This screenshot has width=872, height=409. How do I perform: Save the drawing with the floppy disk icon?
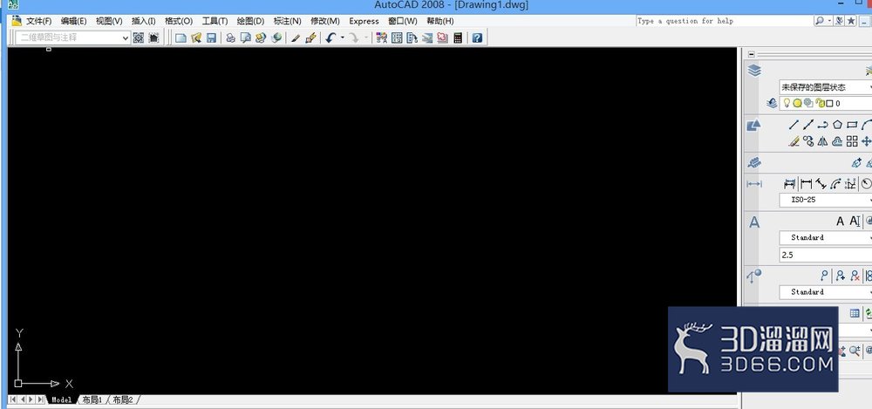coord(211,37)
